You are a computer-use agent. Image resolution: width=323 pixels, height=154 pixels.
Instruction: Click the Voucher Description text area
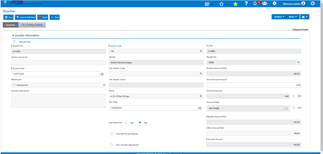(x=58, y=101)
